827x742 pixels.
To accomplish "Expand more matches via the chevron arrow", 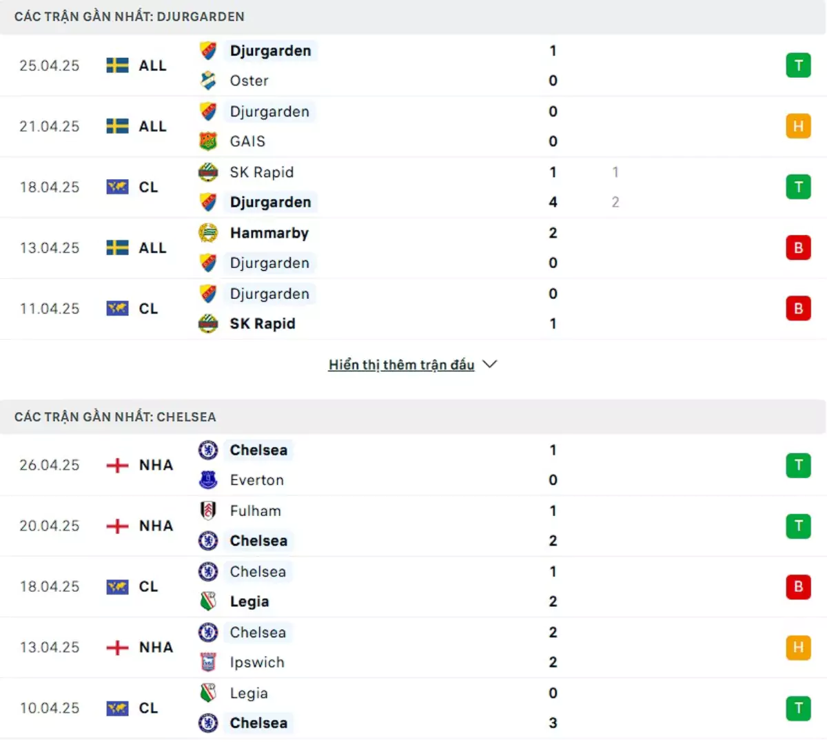I will [490, 364].
